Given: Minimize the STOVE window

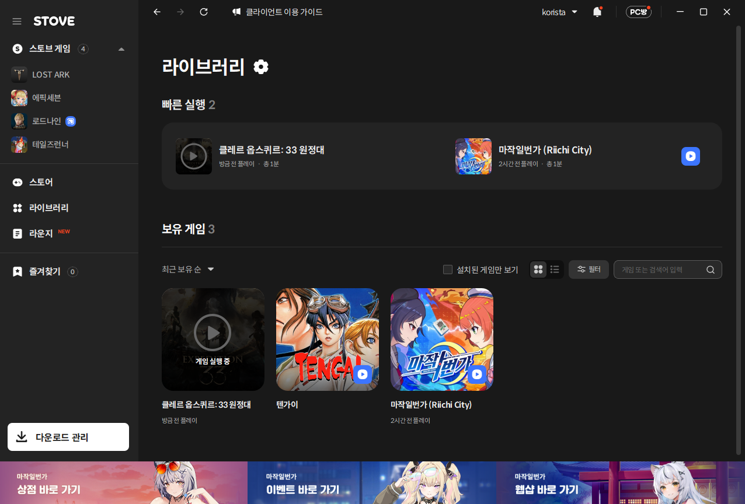Looking at the screenshot, I should (680, 12).
